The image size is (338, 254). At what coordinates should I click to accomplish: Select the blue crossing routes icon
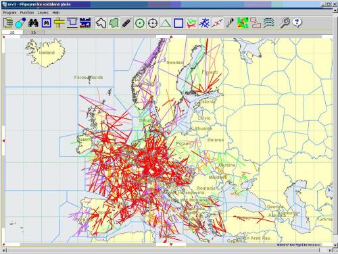tap(204, 23)
